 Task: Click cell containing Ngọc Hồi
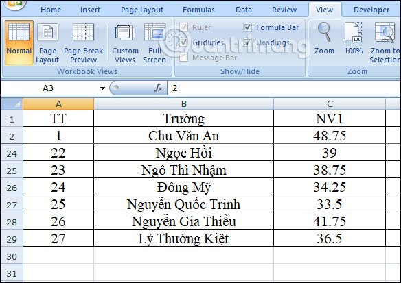pos(183,153)
